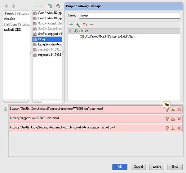Select Modules under Project Settings
This screenshot has width=186, height=173.
click(9, 19)
